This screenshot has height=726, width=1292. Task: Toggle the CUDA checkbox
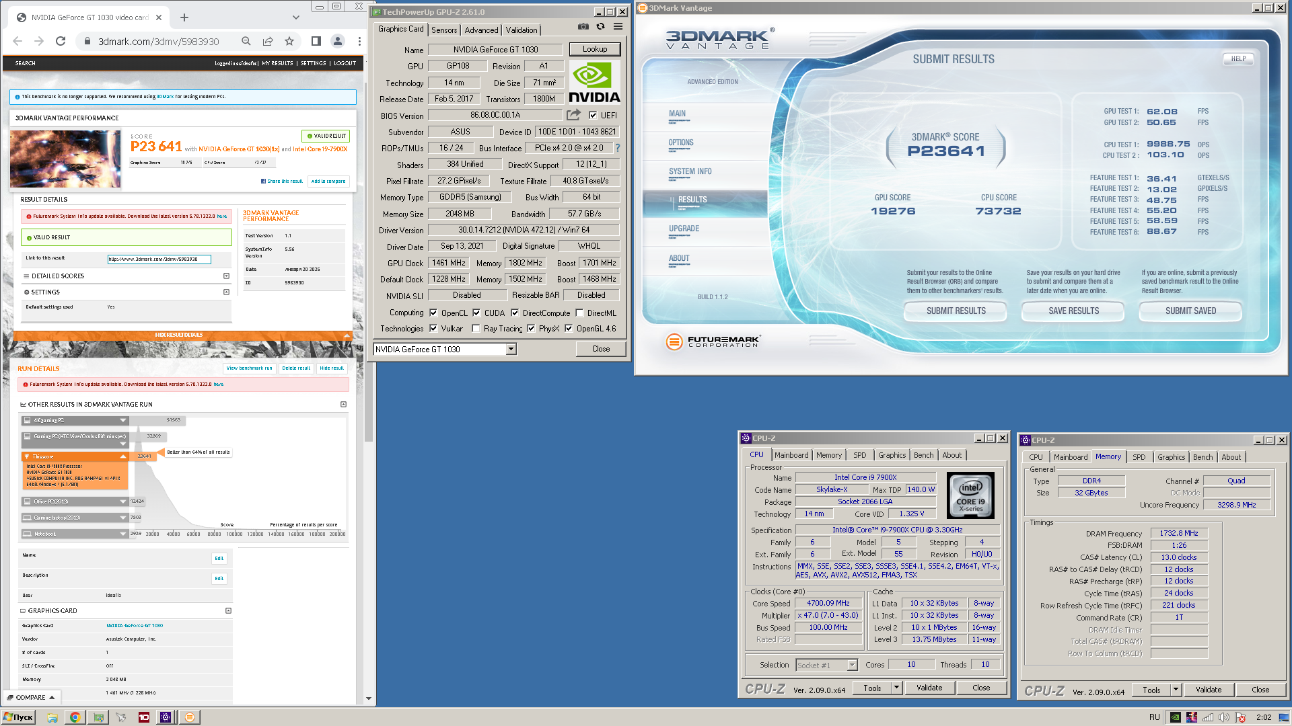(x=476, y=313)
